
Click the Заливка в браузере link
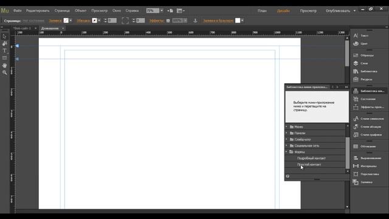pos(218,21)
